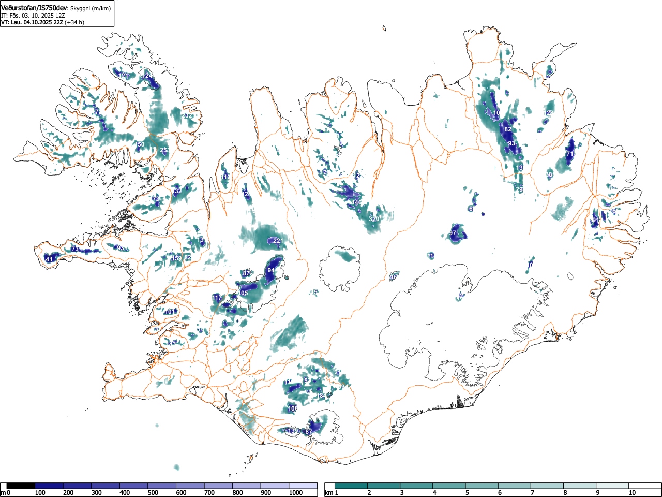Click the '4' label on the km legend
The width and height of the screenshot is (662, 497).
[x=434, y=493]
